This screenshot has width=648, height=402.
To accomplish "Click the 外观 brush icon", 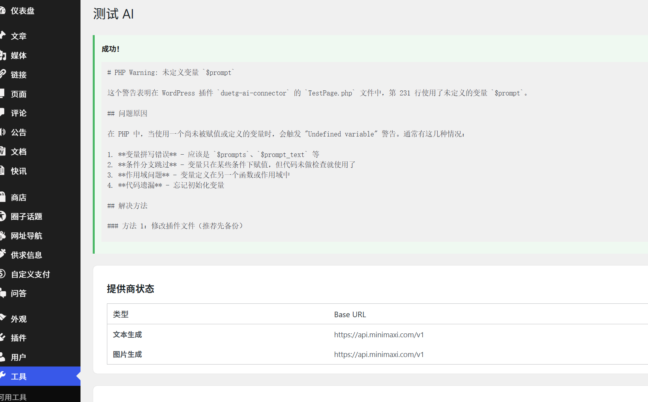I will point(2,318).
